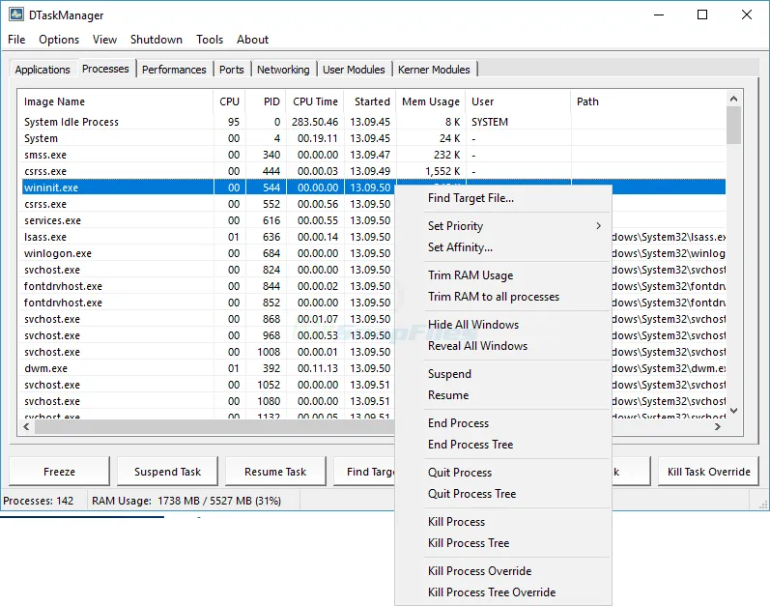This screenshot has width=770, height=606.
Task: Choose Set Affinity... from context menu
Action: 503,247
